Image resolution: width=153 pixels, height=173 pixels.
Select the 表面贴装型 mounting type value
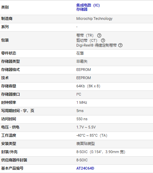pyautogui.click(x=86, y=144)
